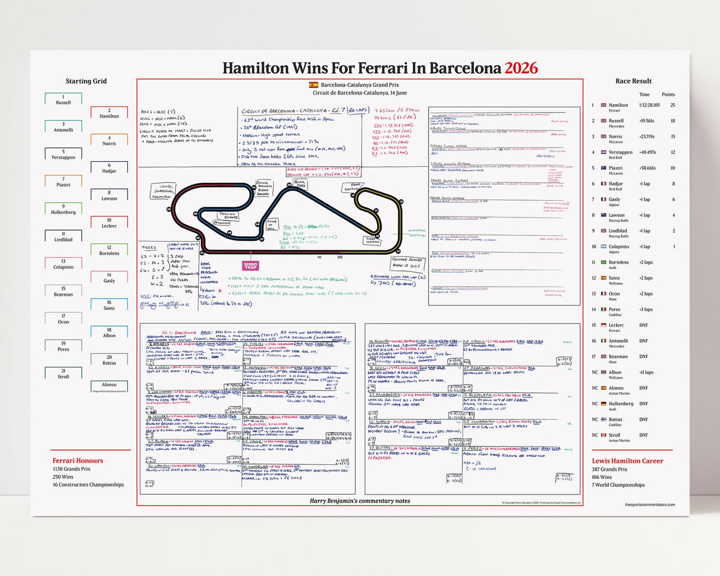The width and height of the screenshot is (720, 576).
Task: Click the pink SPEED TRAP marker
Action: tap(251, 265)
